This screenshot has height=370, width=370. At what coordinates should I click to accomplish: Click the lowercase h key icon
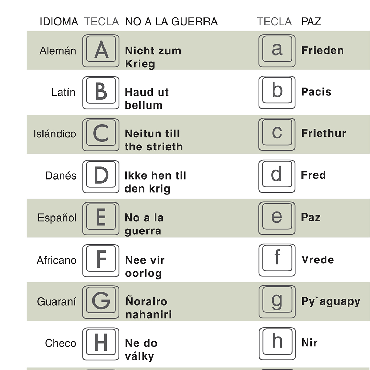tap(277, 344)
